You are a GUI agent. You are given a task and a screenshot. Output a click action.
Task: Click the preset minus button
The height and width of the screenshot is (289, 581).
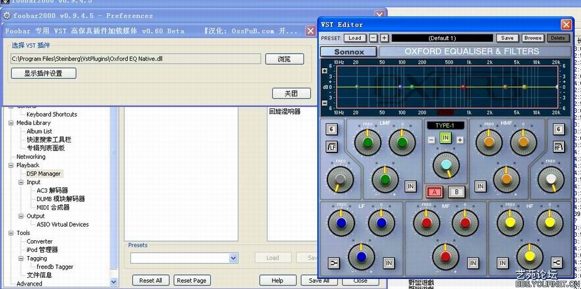pyautogui.click(x=373, y=38)
